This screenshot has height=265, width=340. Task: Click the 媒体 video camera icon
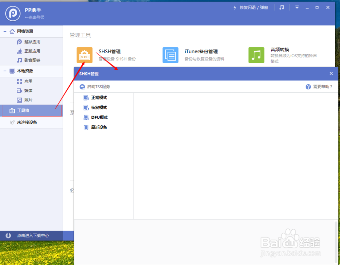click(x=19, y=91)
